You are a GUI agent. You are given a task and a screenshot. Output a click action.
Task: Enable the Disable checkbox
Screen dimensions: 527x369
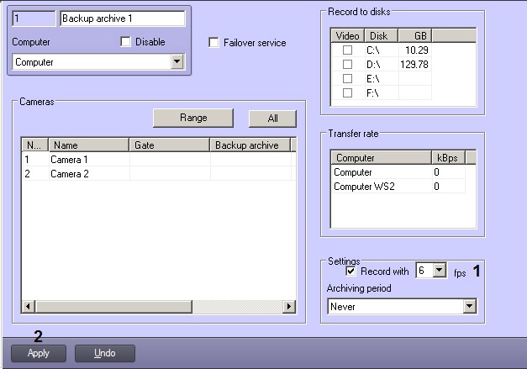(126, 42)
